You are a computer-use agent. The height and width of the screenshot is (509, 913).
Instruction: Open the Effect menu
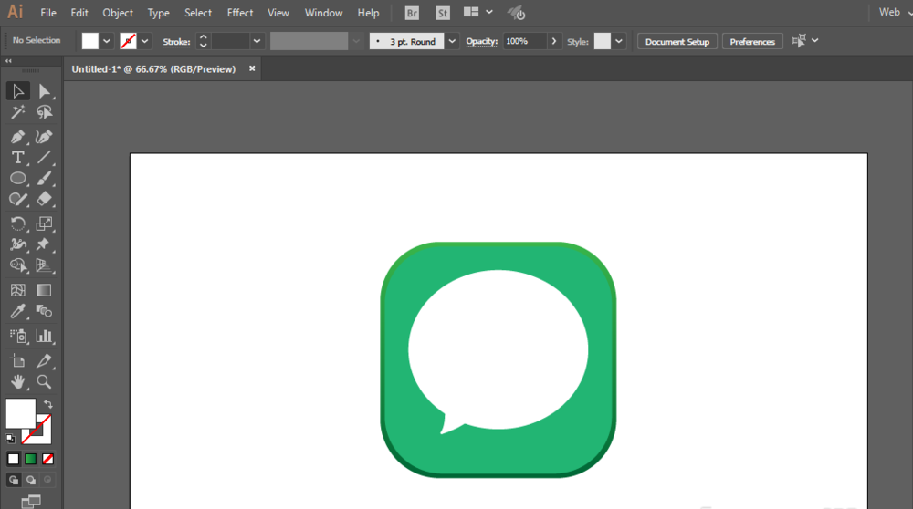pyautogui.click(x=240, y=13)
